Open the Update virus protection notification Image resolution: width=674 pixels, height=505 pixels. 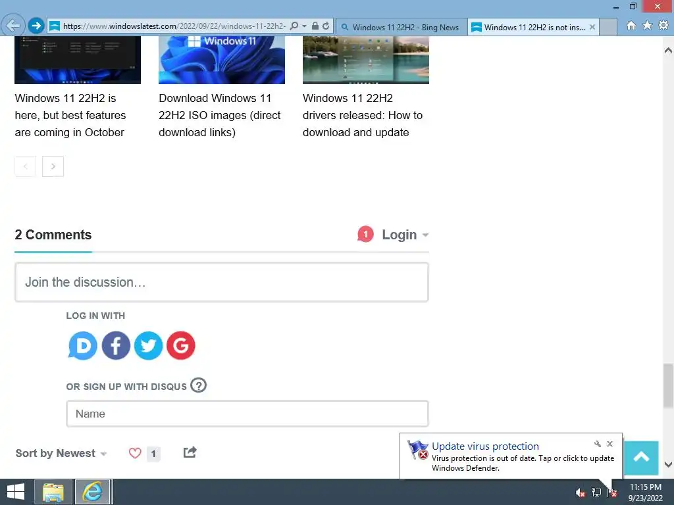485,446
